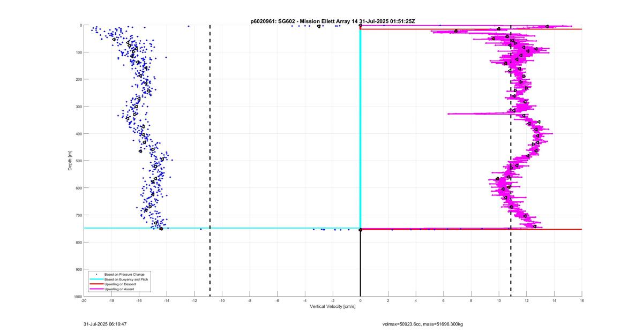Click depth axis tick label '100'

point(78,52)
